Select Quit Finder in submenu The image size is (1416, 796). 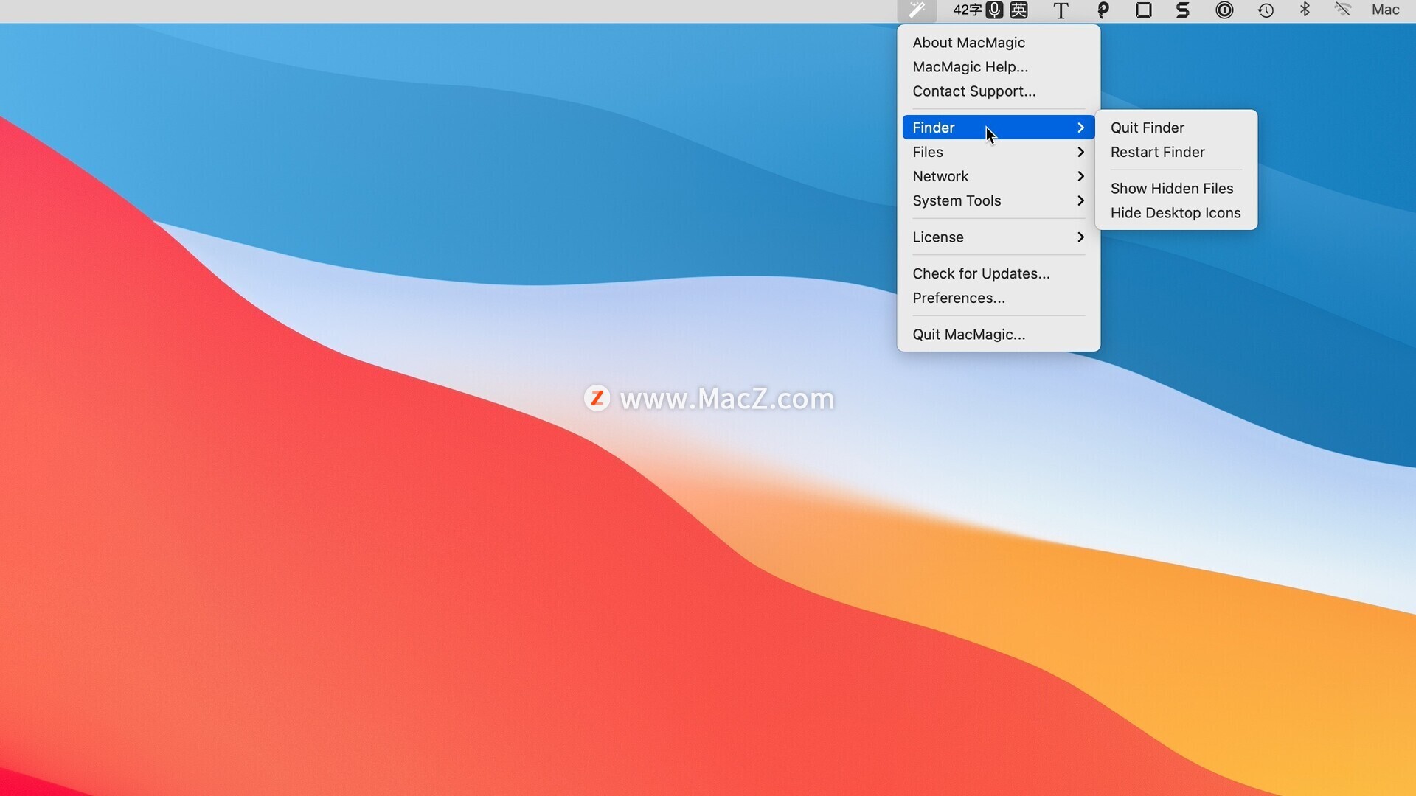(1176, 128)
